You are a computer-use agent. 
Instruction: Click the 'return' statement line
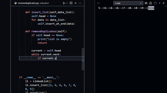point(42,43)
